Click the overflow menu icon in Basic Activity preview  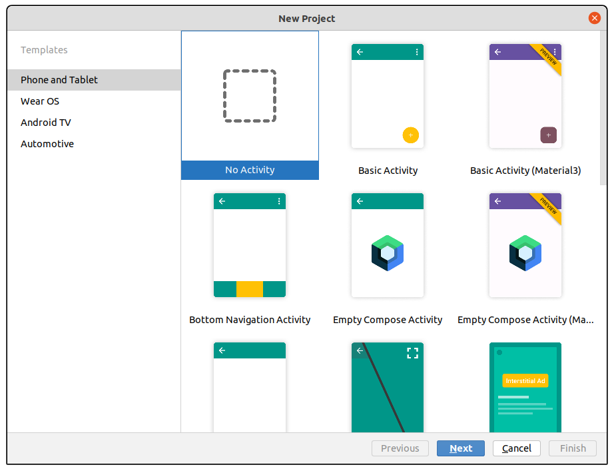416,51
